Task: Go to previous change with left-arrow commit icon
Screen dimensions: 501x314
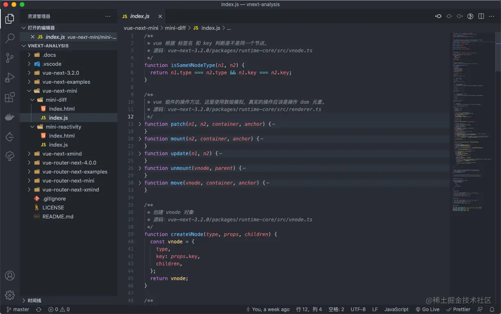Action: click(438, 16)
